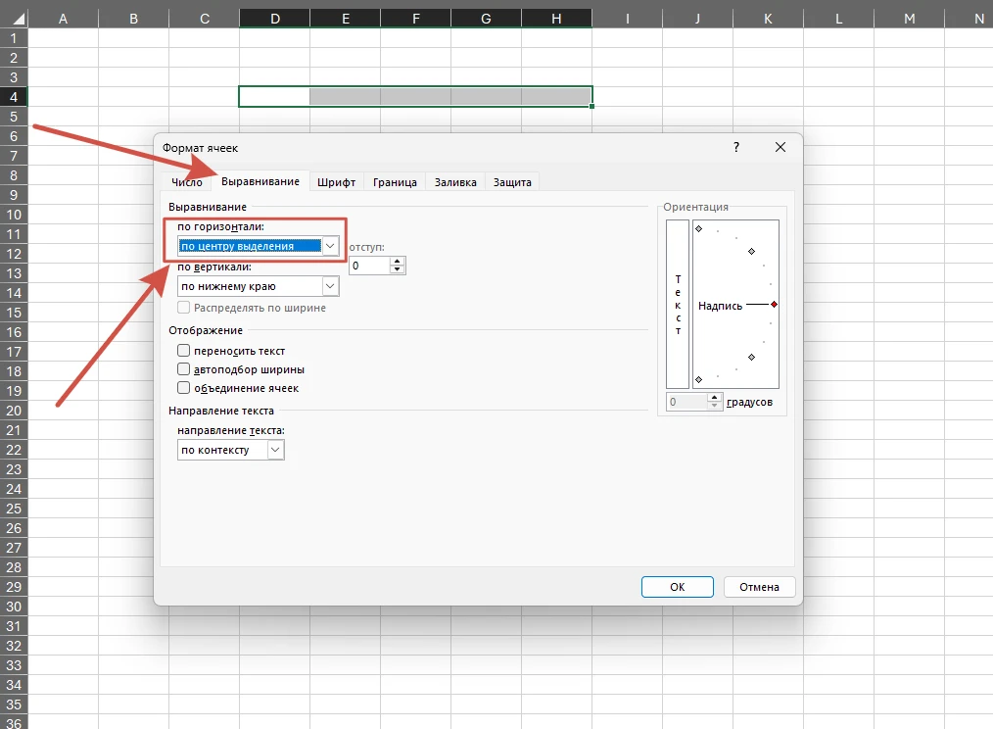The width and height of the screenshot is (993, 729).
Task: Select row 30 header
Action: [14, 607]
